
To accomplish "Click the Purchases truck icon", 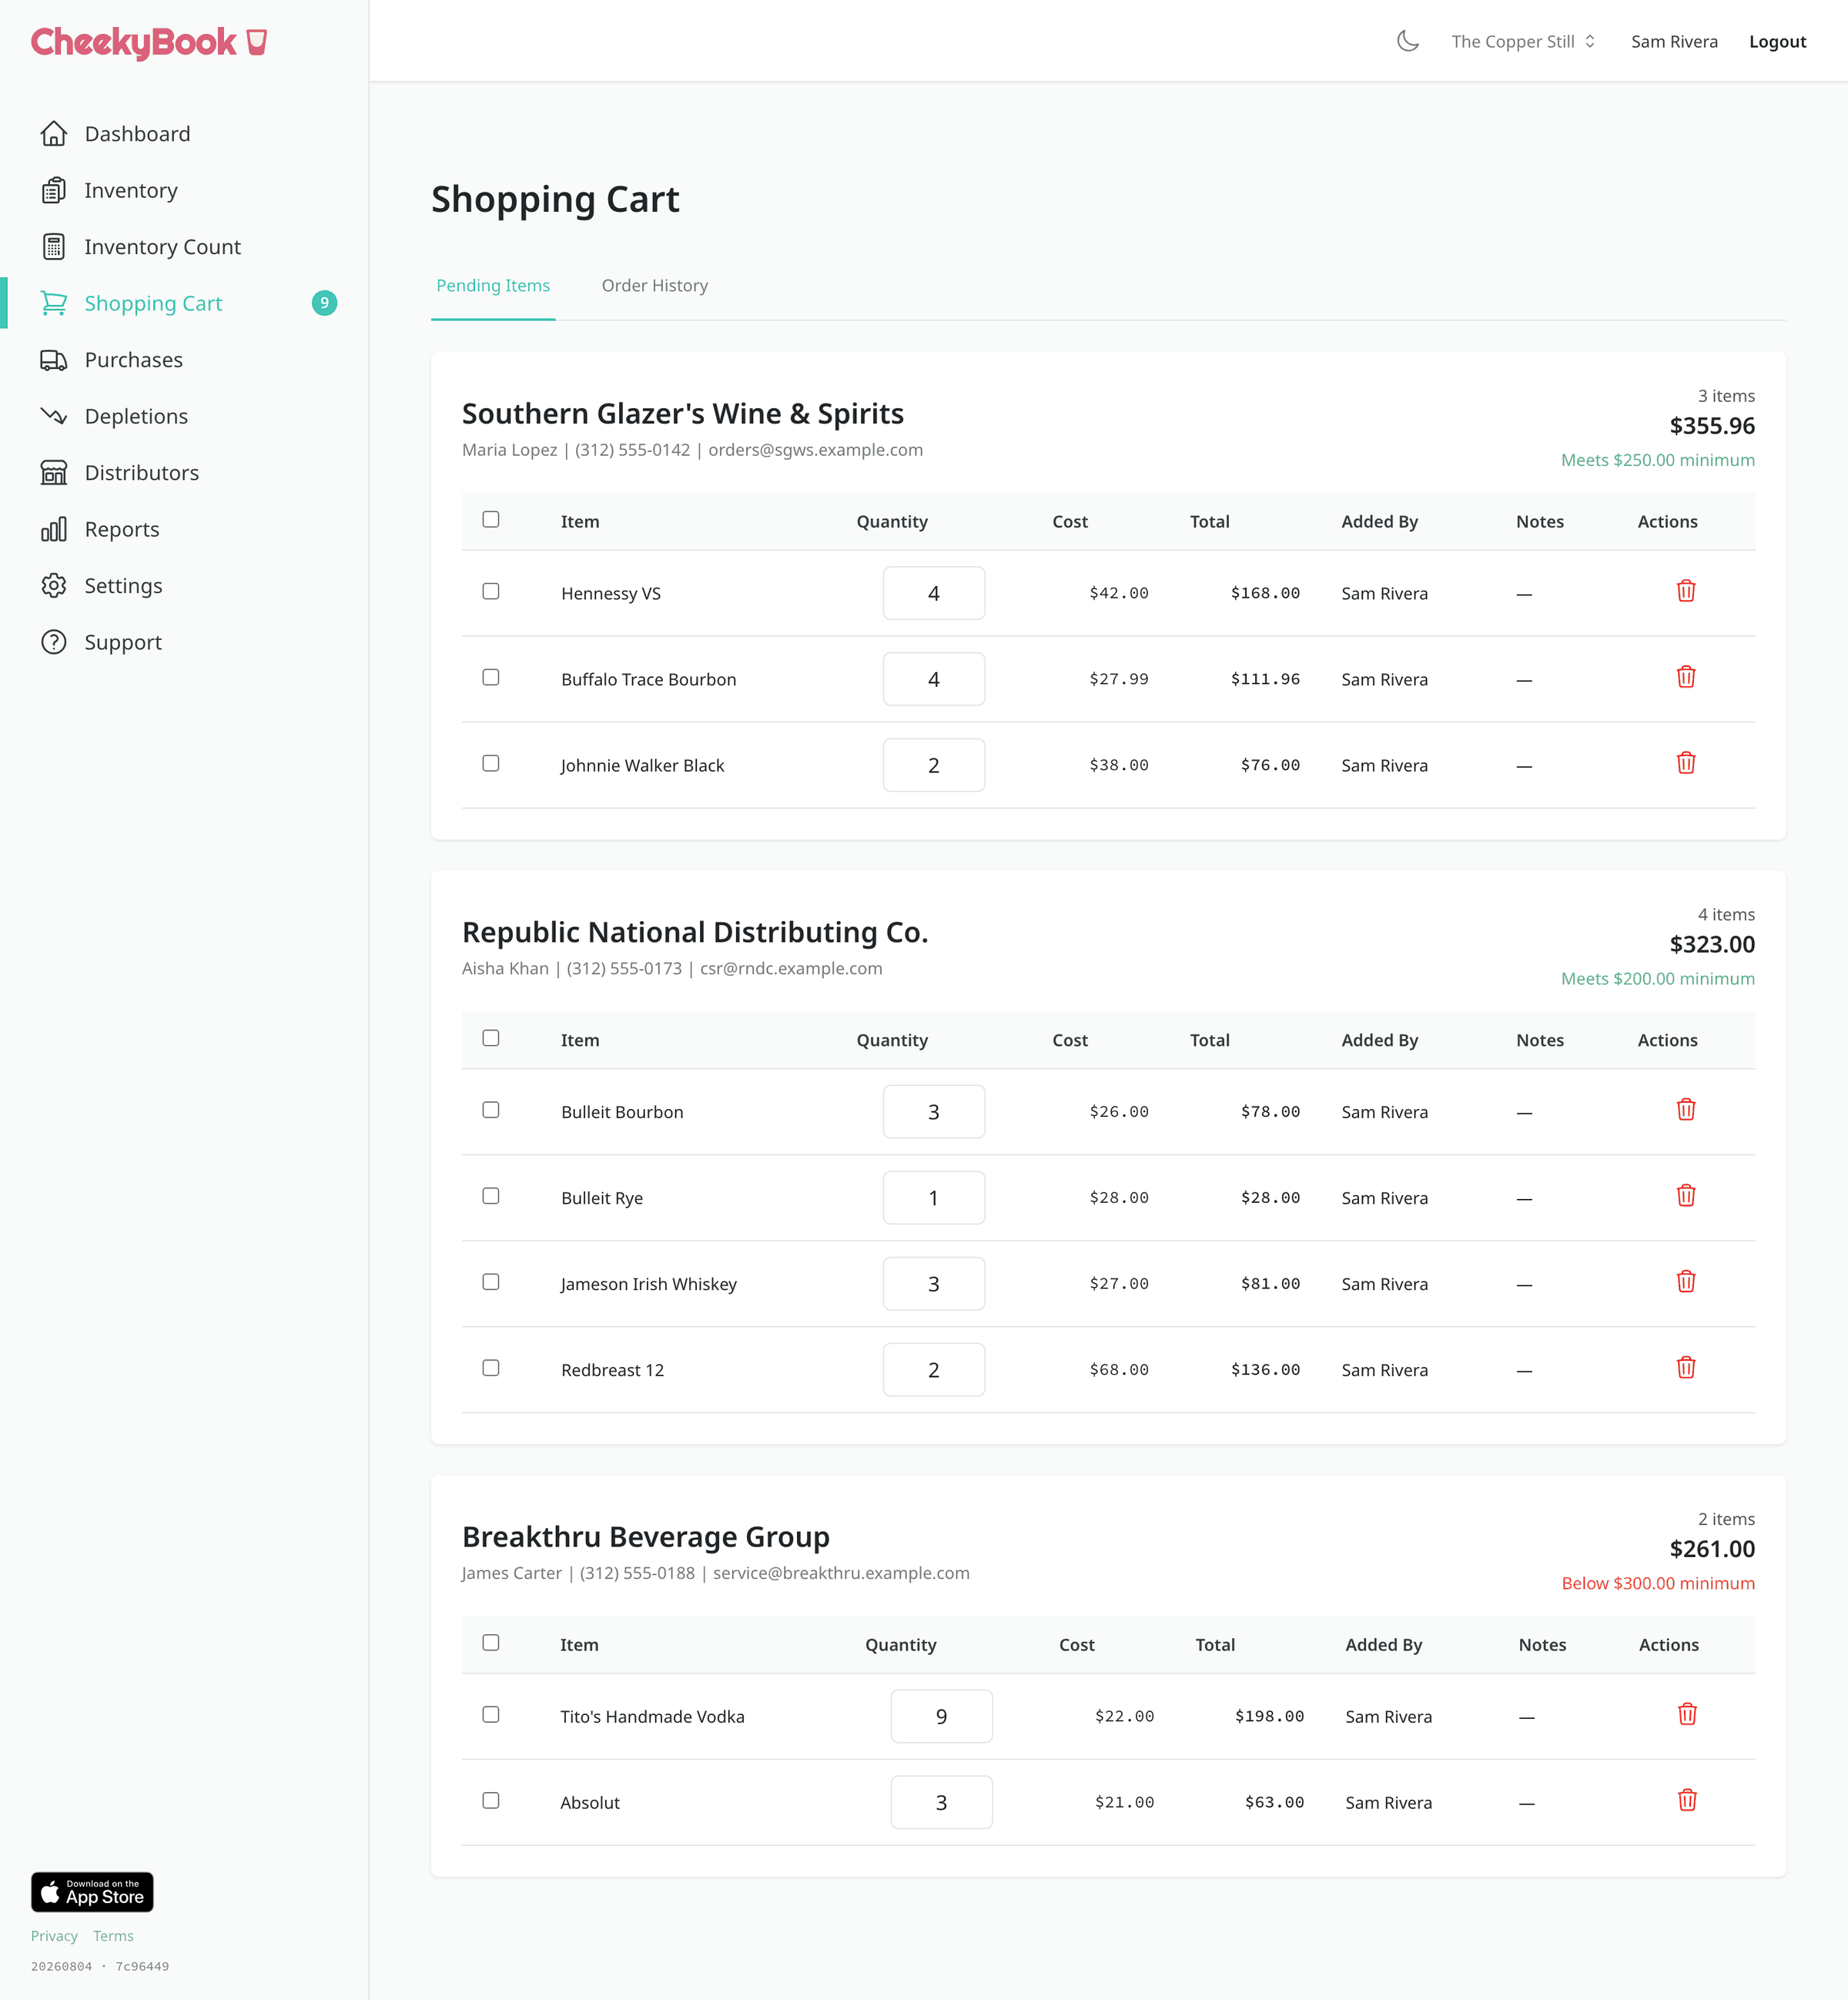I will click(x=54, y=360).
